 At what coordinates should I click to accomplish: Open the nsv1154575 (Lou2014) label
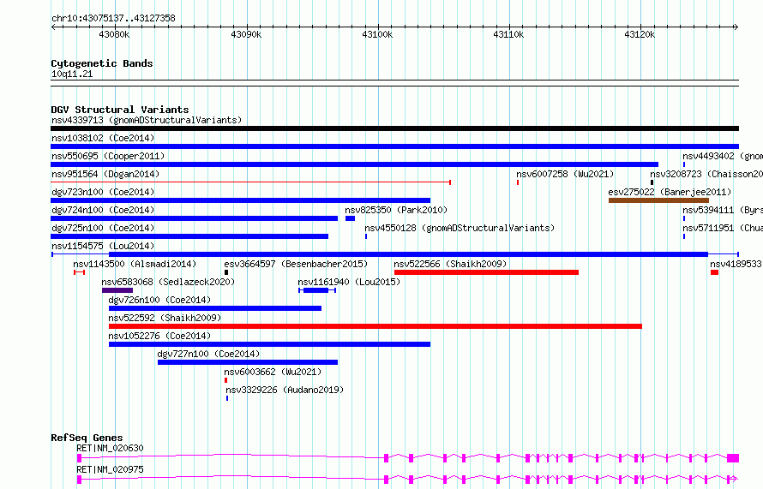coord(103,246)
